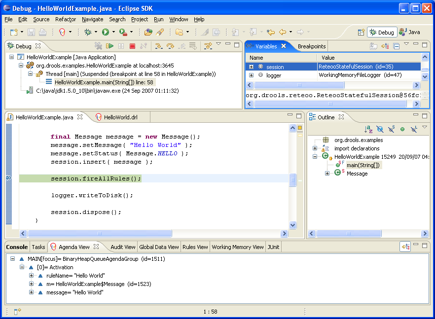Click the Step Over icon

pyautogui.click(x=171, y=46)
